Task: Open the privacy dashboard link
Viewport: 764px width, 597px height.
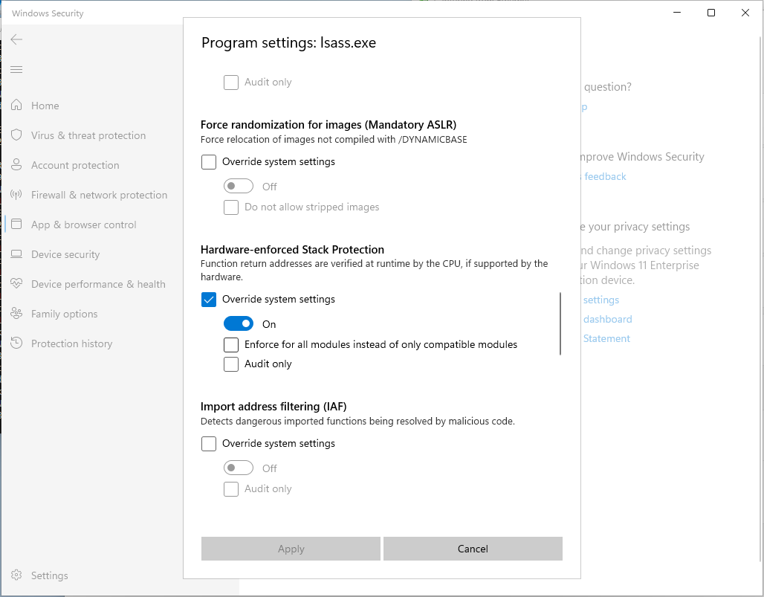Action: click(607, 319)
